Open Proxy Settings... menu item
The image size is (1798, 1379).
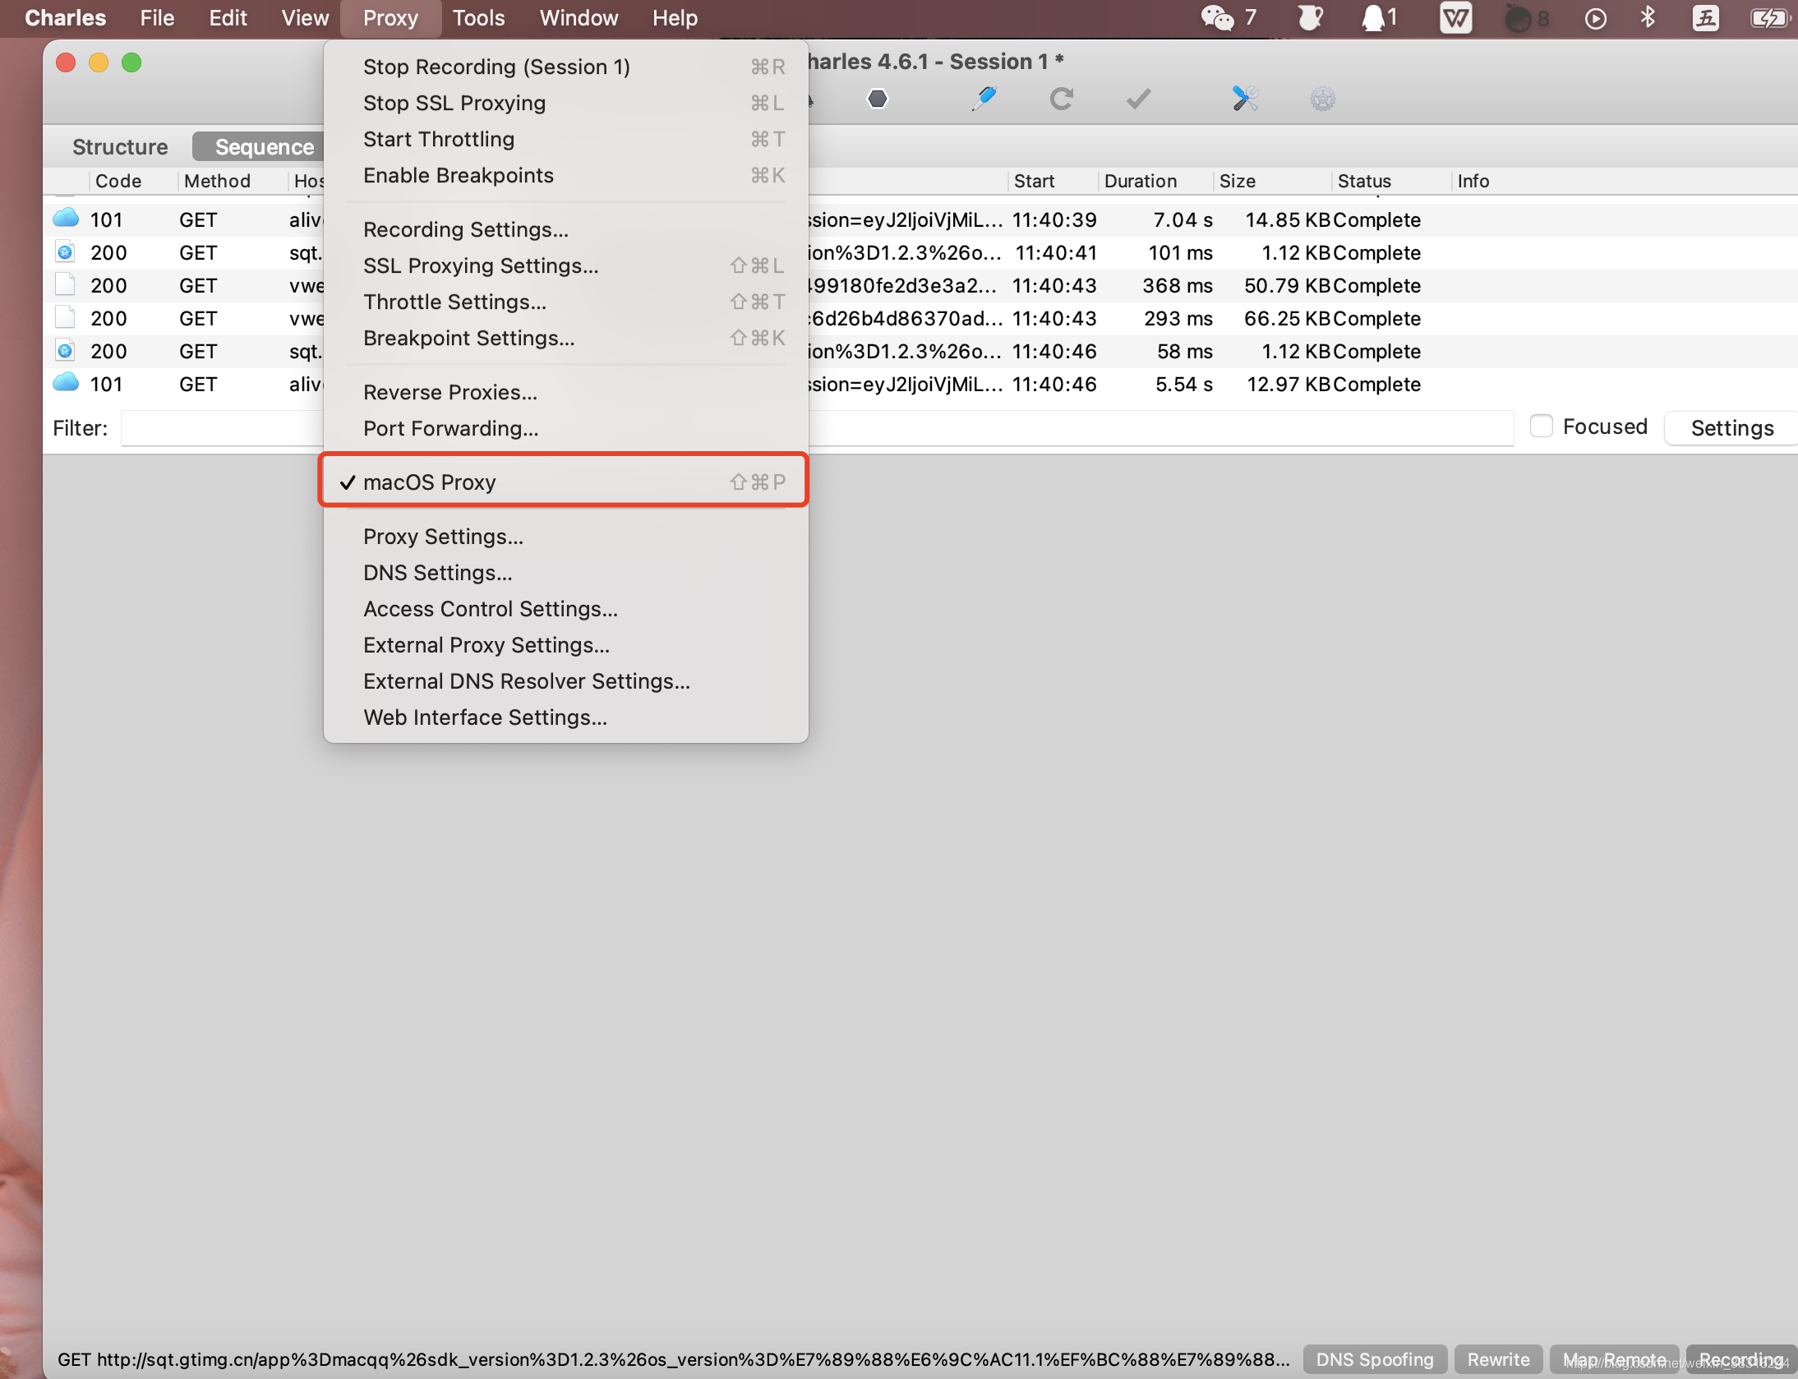click(x=565, y=537)
